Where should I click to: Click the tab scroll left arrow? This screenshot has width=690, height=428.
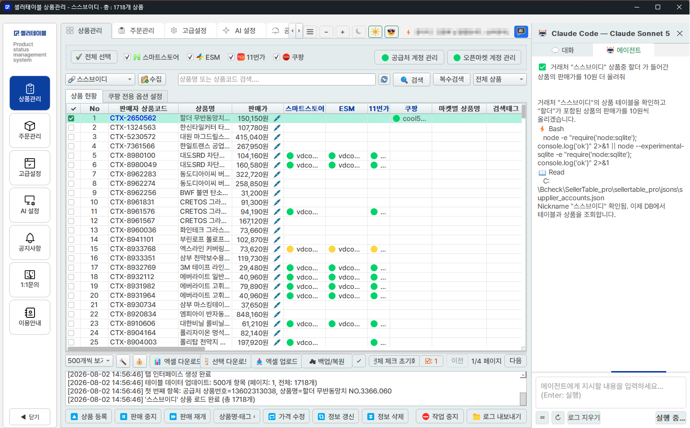[292, 31]
